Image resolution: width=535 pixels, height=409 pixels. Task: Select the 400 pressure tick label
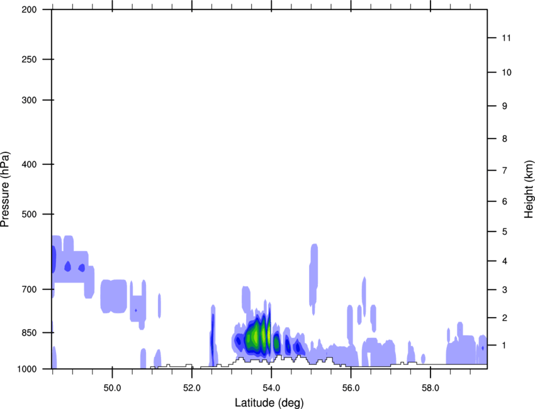click(29, 164)
